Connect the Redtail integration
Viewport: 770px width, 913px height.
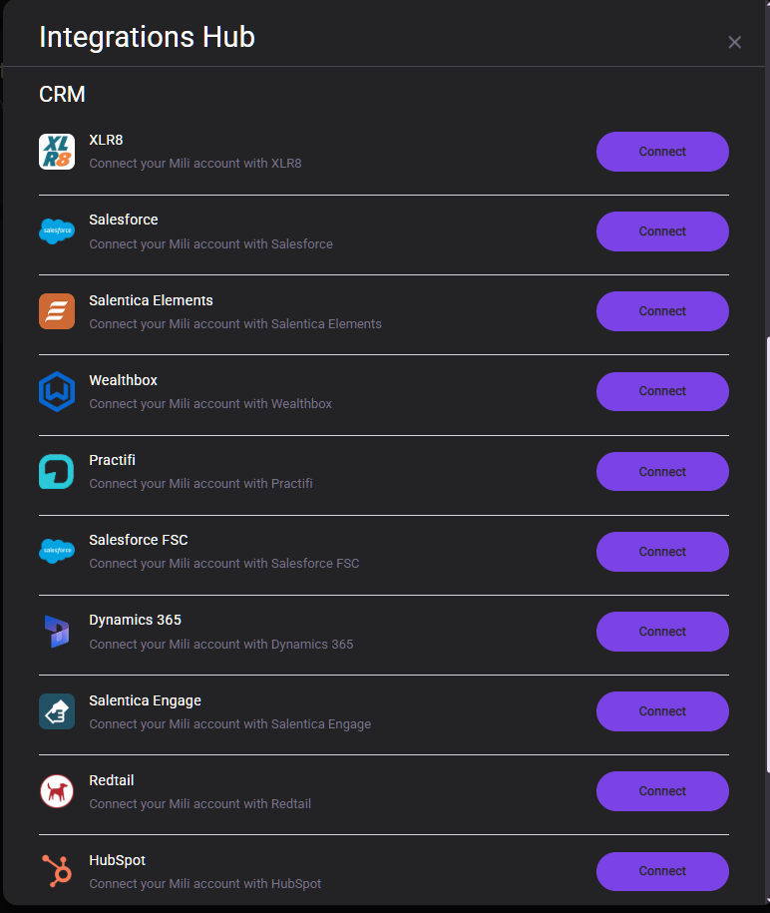[662, 791]
